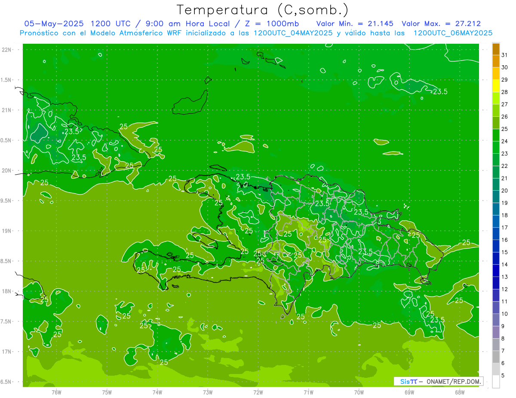
Task: Click the color scale label "13"
Action: [505, 277]
